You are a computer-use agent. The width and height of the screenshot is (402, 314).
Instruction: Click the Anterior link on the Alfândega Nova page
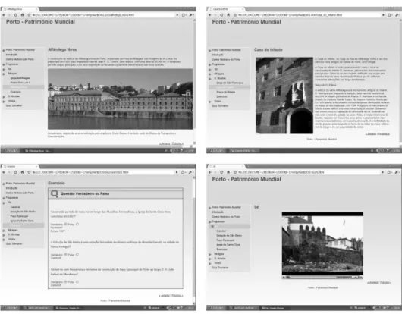[165, 143]
